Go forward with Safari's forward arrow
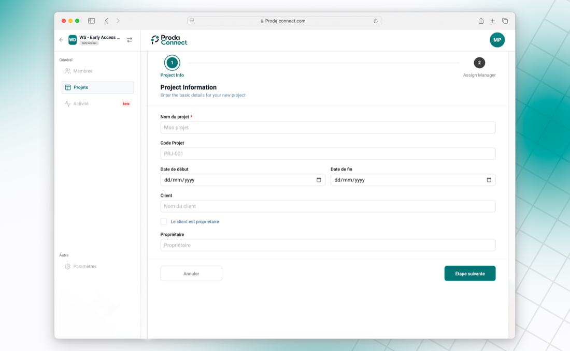The width and height of the screenshot is (570, 351). pos(118,21)
